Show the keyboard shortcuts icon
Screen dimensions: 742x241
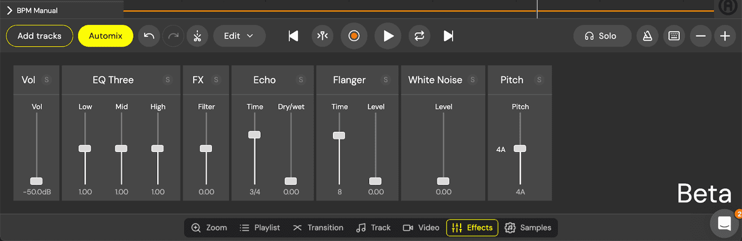[x=674, y=36]
